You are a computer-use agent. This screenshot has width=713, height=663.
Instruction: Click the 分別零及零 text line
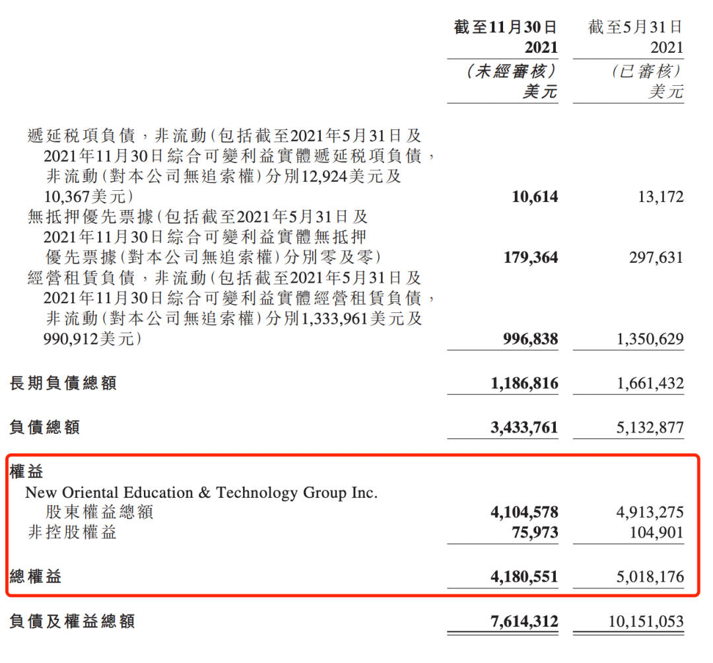[213, 258]
